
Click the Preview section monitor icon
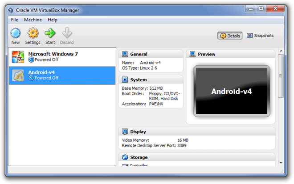192,54
